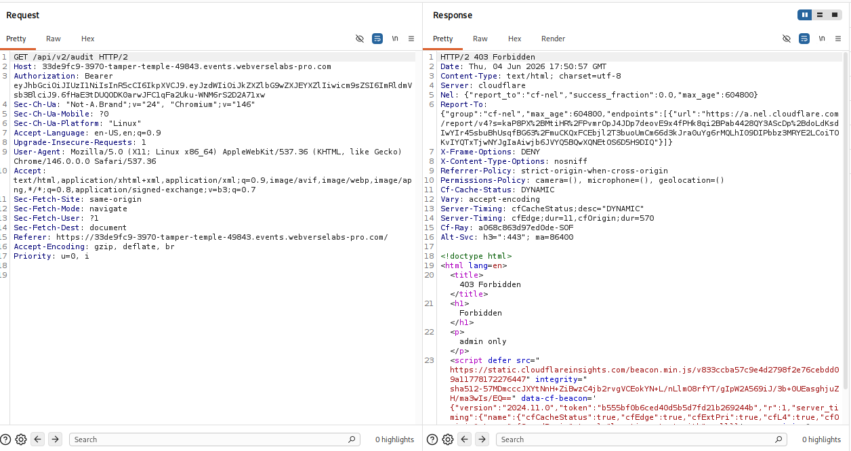
Task: Click the 'Priority: u=0, i' line
Action: 51,256
